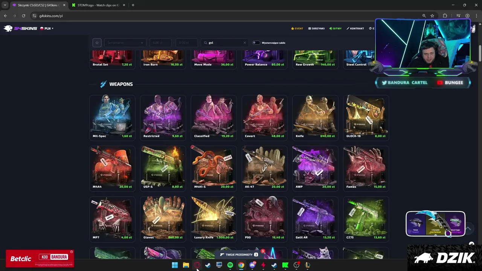Go back in browser history
This screenshot has height=271, width=482.
[x=5, y=16]
